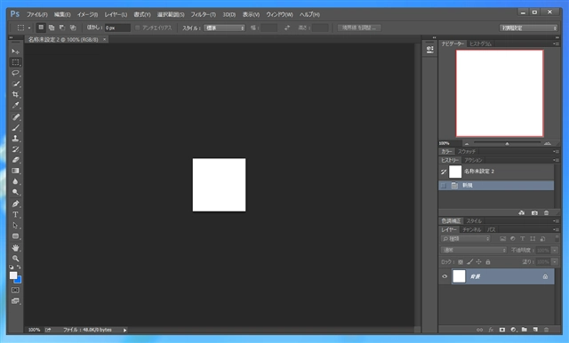Select the Lasso tool
The image size is (569, 343).
tap(15, 73)
